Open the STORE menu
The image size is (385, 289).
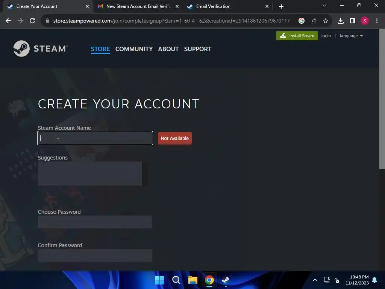click(x=100, y=49)
